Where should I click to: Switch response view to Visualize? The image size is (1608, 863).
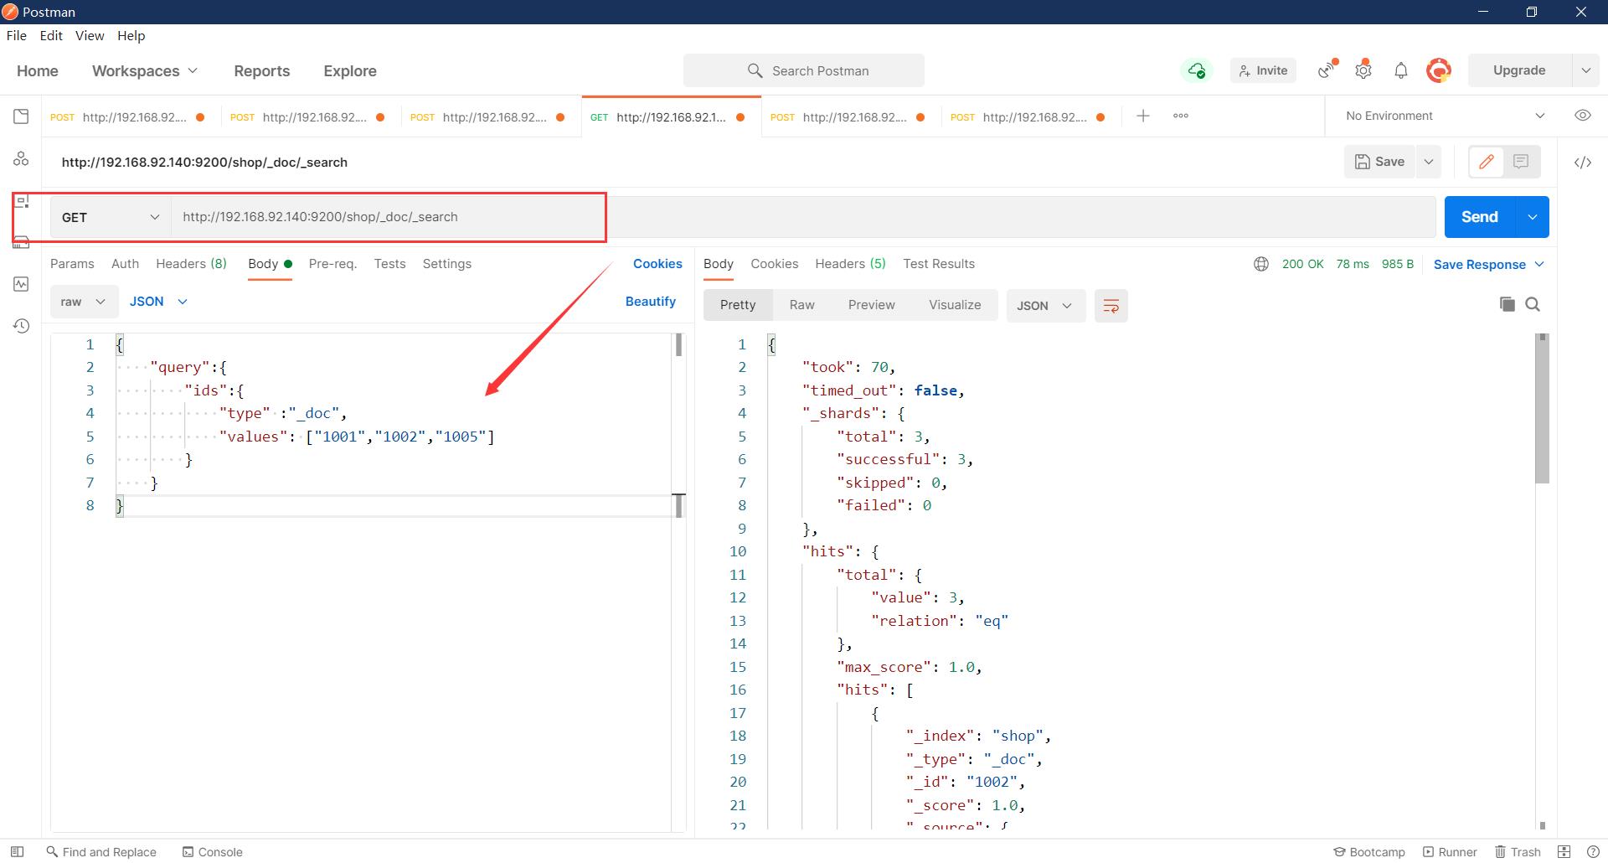955,305
